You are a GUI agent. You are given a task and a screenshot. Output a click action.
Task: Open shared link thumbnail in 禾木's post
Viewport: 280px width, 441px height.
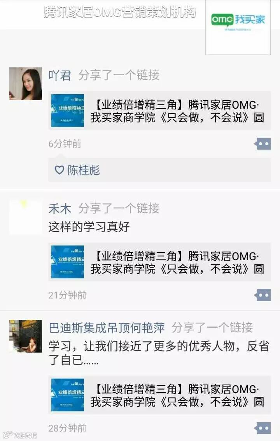pos(67,262)
